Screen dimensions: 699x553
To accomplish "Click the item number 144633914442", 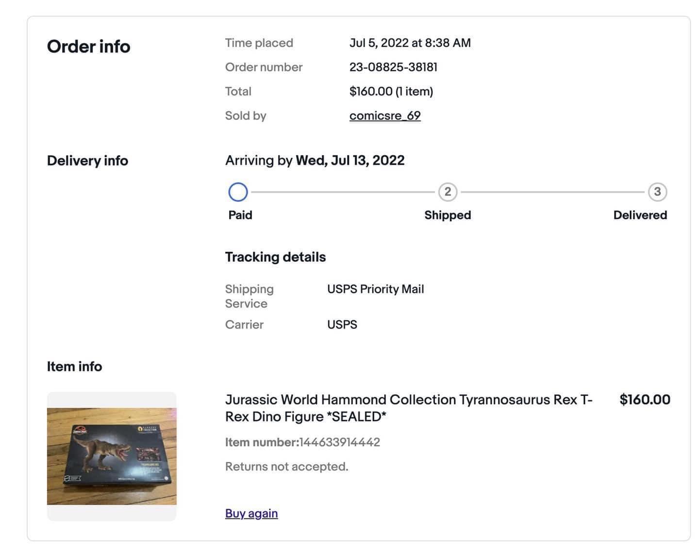I will pyautogui.click(x=340, y=442).
